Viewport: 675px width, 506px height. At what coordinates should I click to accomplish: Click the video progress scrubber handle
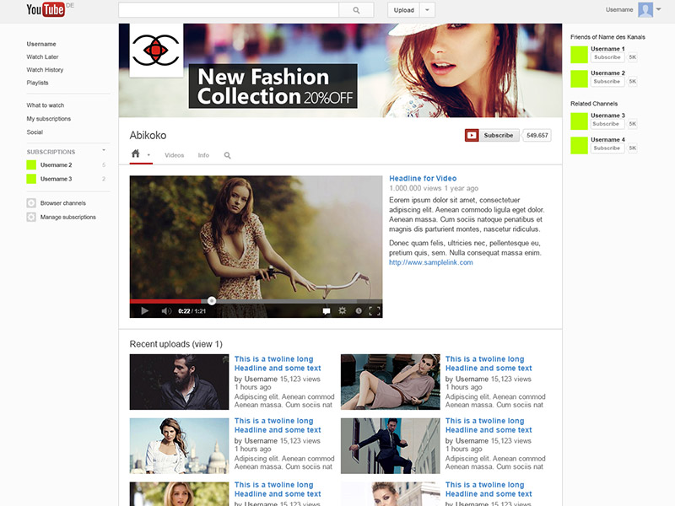pyautogui.click(x=212, y=301)
